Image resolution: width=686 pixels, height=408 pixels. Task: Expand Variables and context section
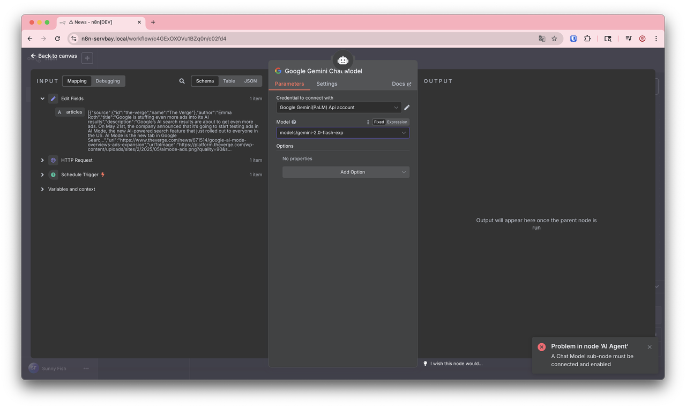coord(42,189)
